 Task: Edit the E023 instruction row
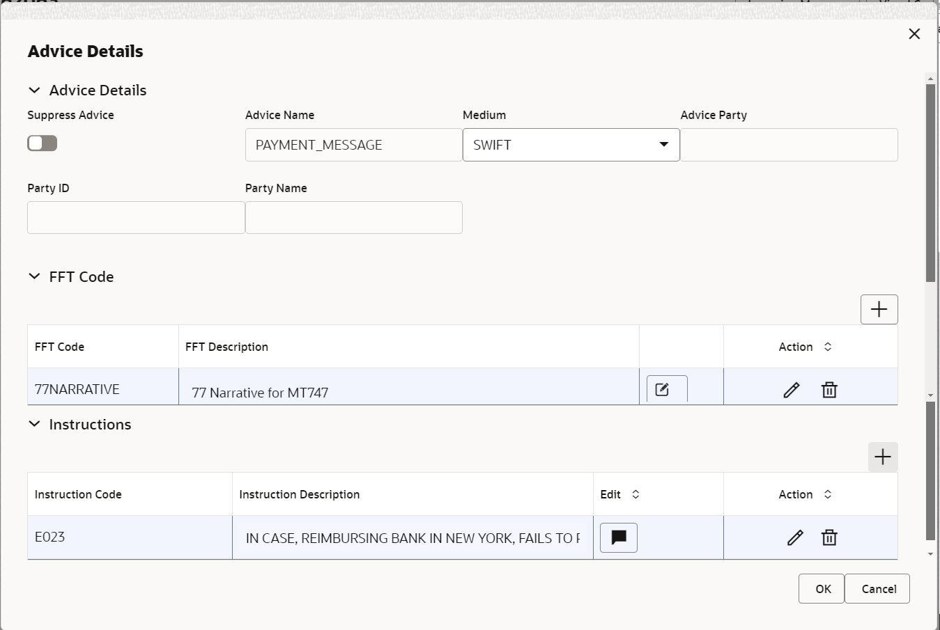pos(794,537)
